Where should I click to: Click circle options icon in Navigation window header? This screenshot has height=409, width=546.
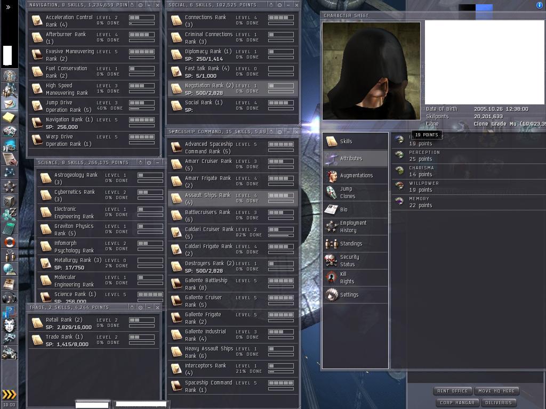click(x=140, y=5)
